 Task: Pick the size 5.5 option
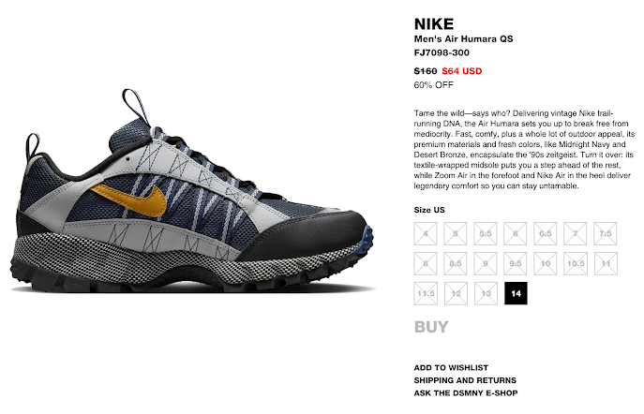[485, 233]
